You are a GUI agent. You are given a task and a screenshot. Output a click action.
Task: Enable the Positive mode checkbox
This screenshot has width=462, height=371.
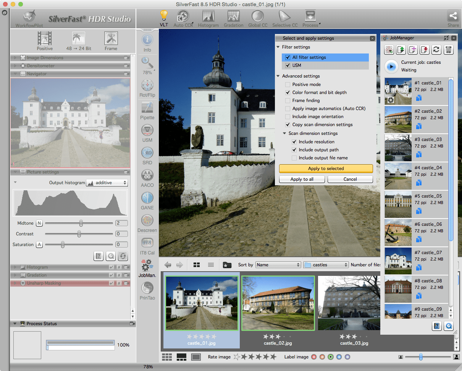point(288,84)
